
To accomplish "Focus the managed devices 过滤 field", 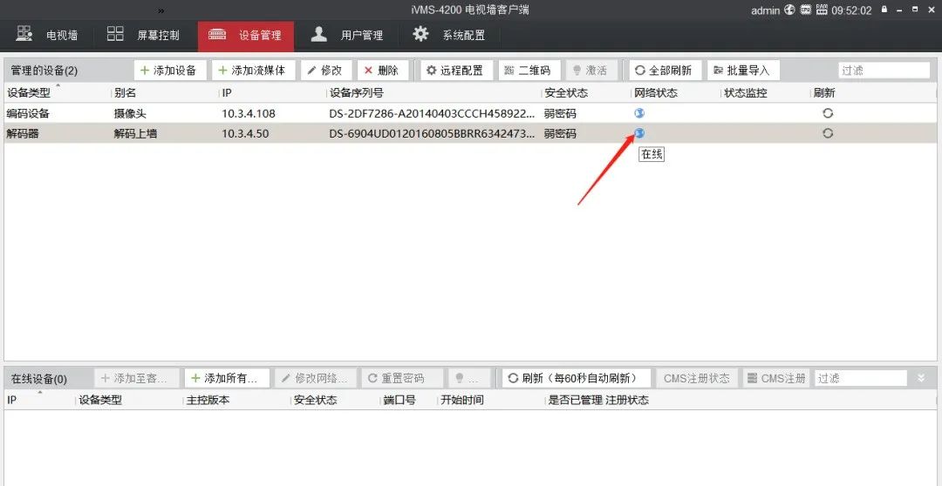I will point(884,71).
